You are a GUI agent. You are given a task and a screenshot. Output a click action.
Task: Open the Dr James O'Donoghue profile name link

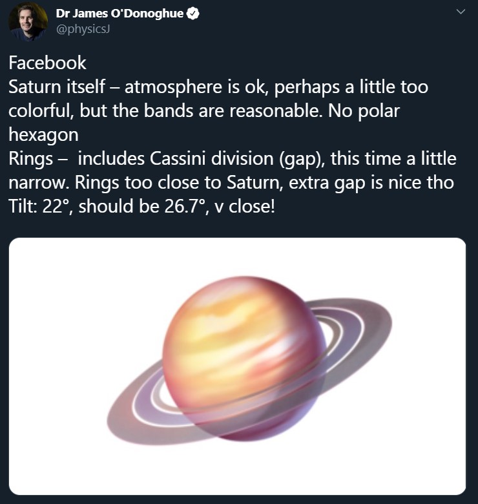pos(120,14)
